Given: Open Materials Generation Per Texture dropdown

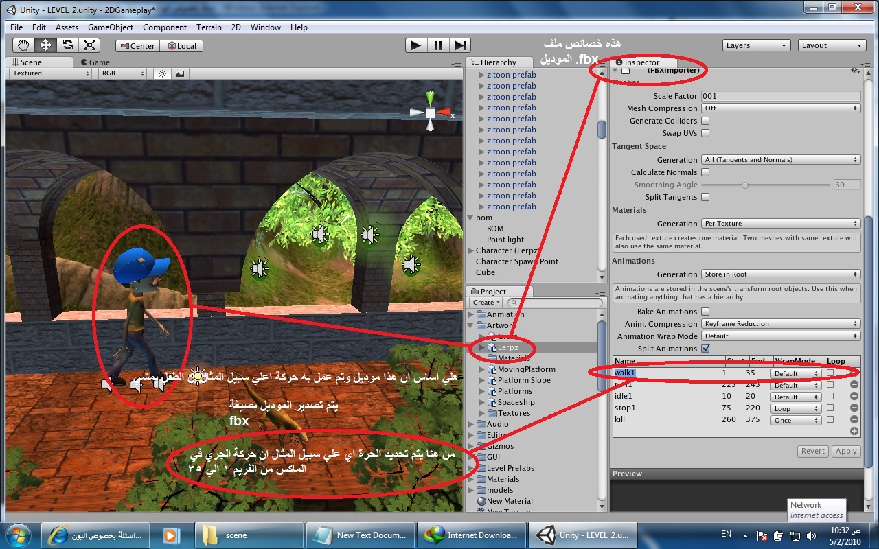Looking at the screenshot, I should coord(781,224).
